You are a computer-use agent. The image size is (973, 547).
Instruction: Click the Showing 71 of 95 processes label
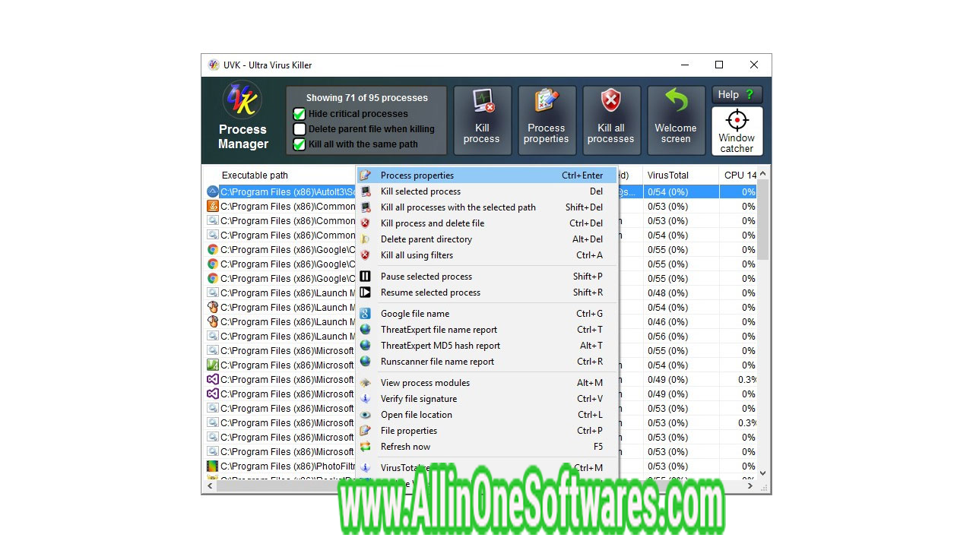click(x=367, y=98)
